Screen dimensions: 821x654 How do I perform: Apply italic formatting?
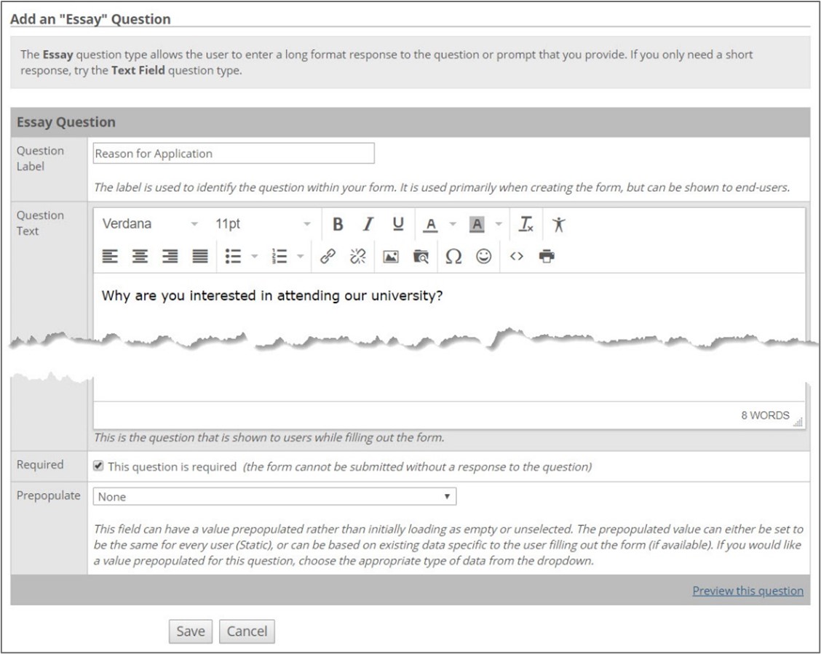pyautogui.click(x=368, y=225)
